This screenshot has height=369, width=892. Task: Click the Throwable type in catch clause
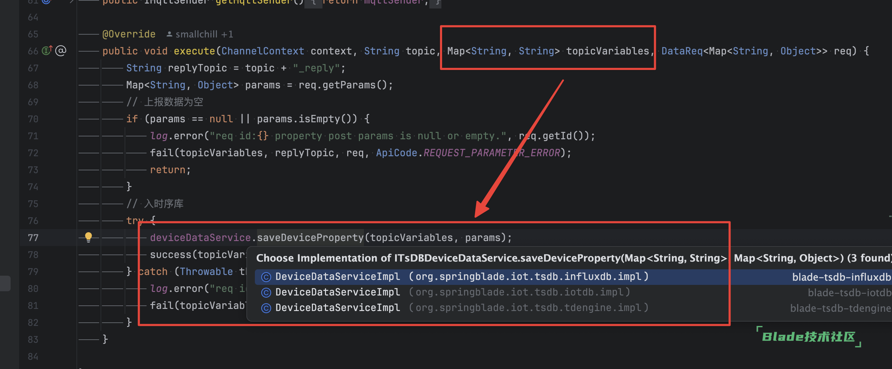pyautogui.click(x=206, y=271)
